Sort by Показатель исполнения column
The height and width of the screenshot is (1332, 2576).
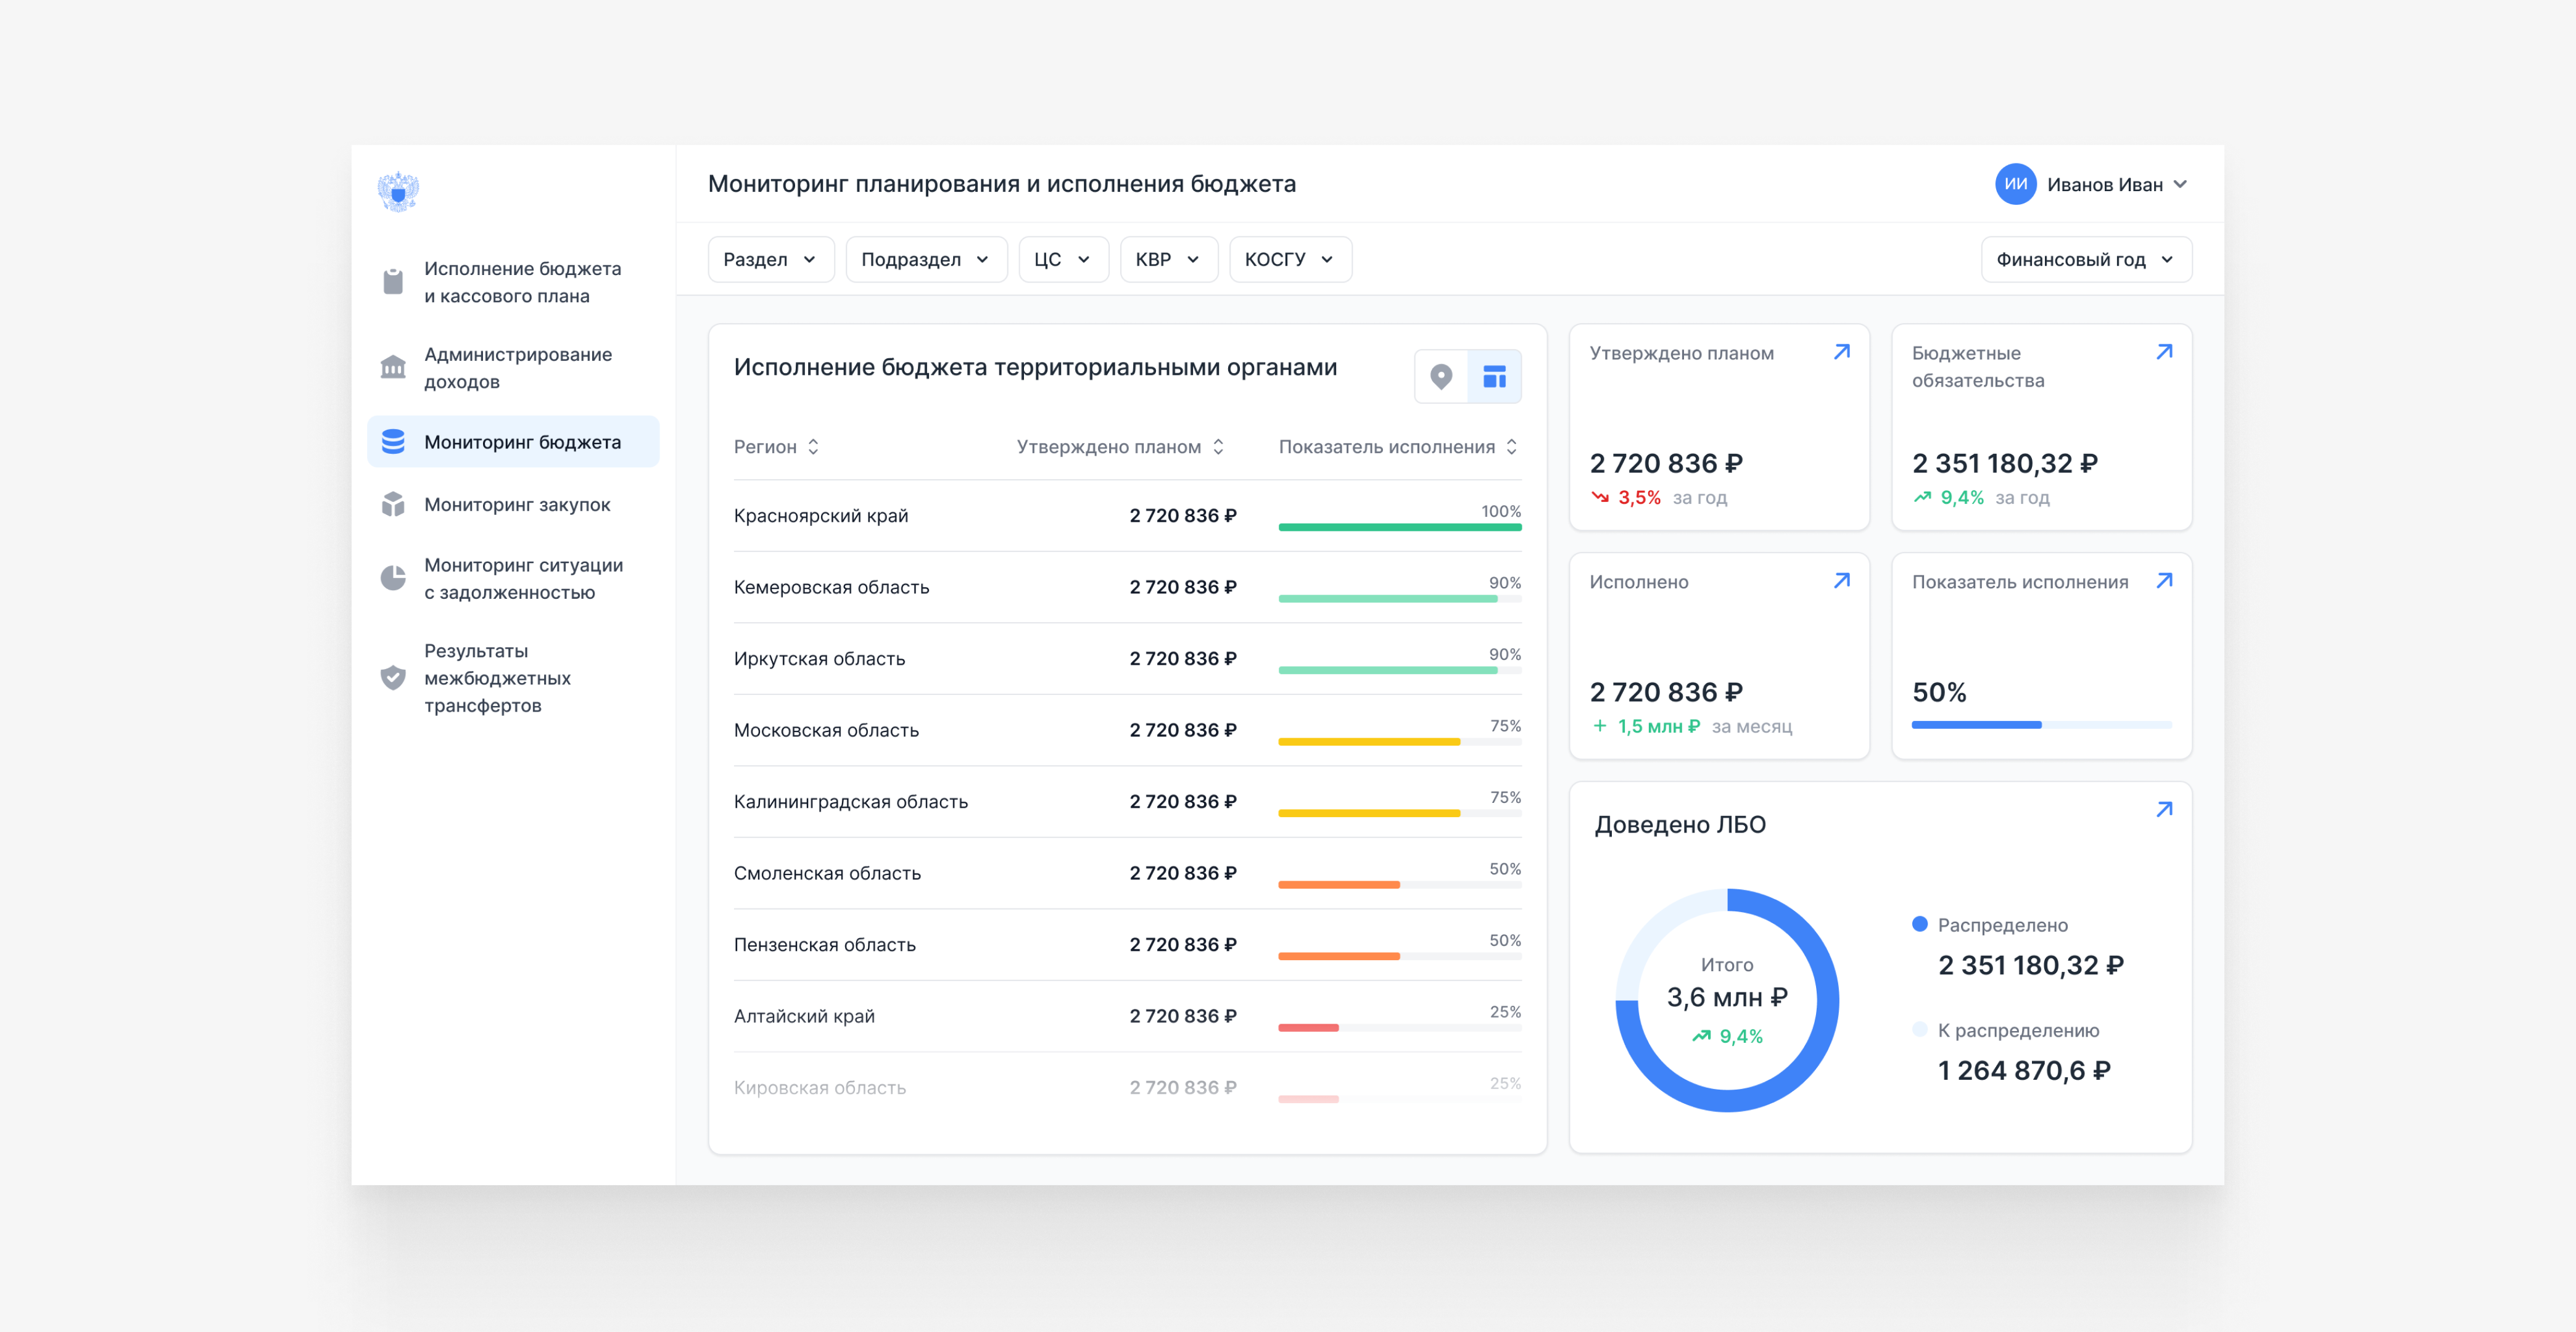[x=1397, y=447]
